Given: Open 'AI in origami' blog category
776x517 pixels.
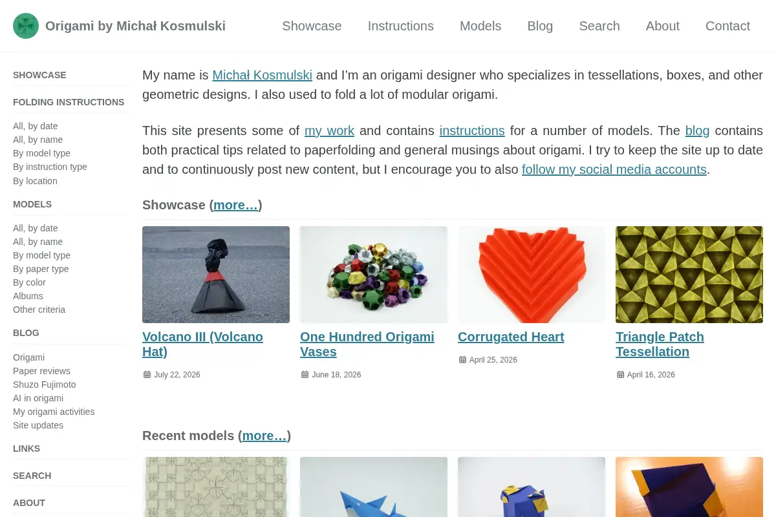Looking at the screenshot, I should [38, 398].
